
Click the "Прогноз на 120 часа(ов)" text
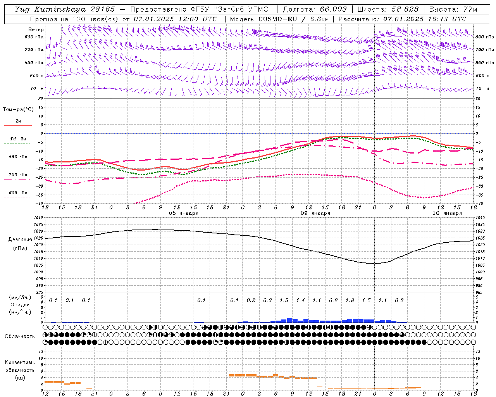[75, 19]
